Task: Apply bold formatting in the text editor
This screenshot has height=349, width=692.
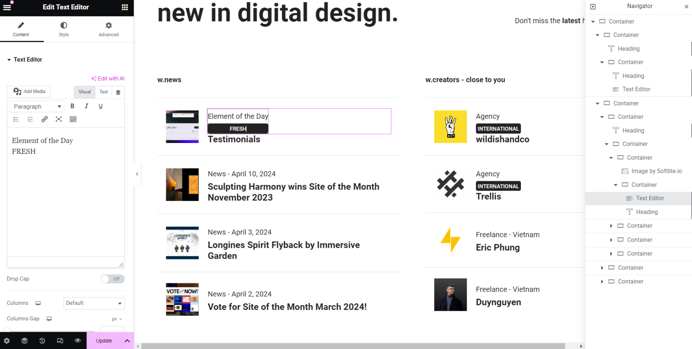Action: coord(73,106)
